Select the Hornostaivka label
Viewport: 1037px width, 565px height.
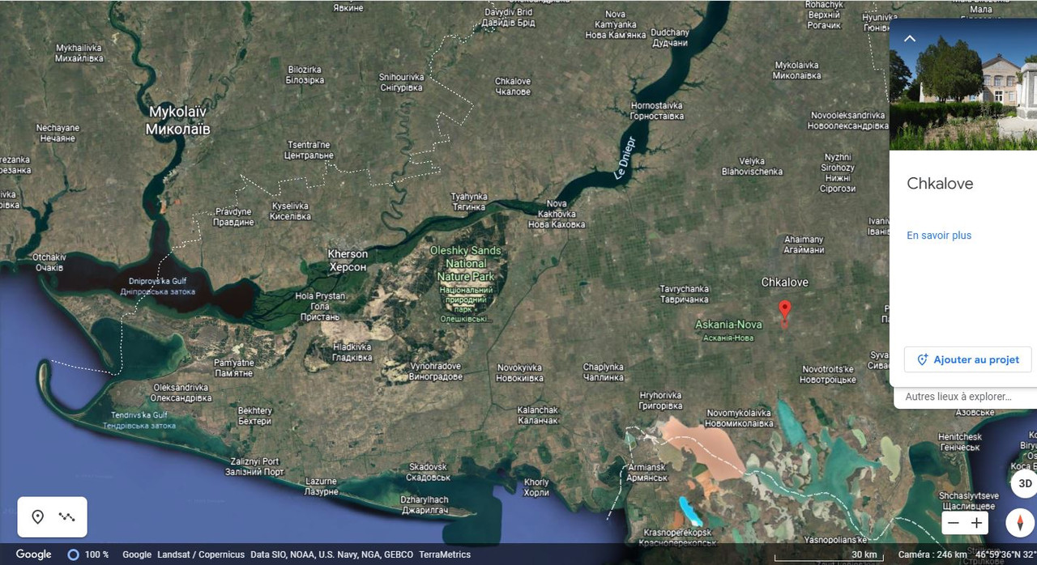click(657, 111)
